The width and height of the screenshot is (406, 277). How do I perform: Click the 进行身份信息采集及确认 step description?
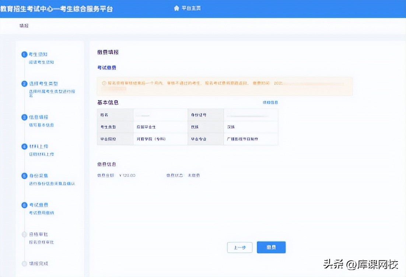click(52, 183)
